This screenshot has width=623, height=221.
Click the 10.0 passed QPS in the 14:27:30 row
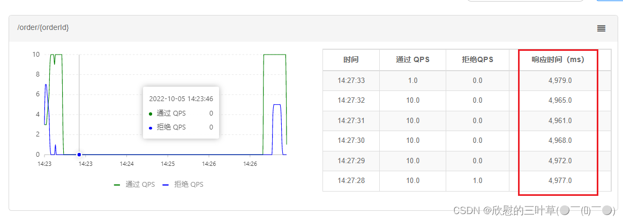tap(412, 140)
